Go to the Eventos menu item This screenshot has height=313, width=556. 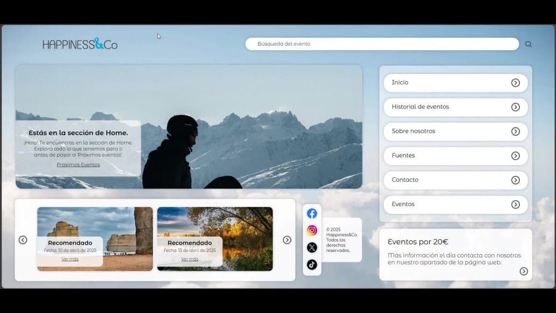(x=456, y=205)
